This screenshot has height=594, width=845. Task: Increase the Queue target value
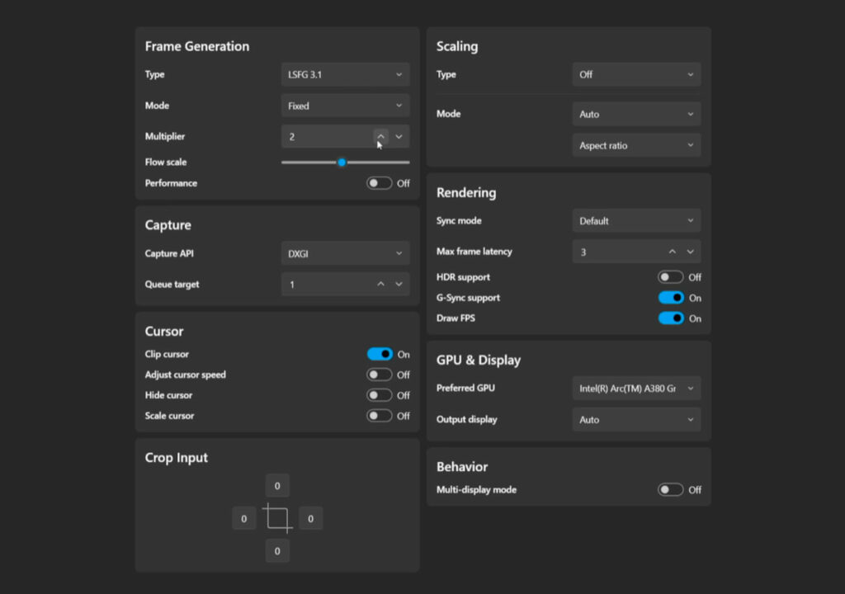(x=380, y=285)
